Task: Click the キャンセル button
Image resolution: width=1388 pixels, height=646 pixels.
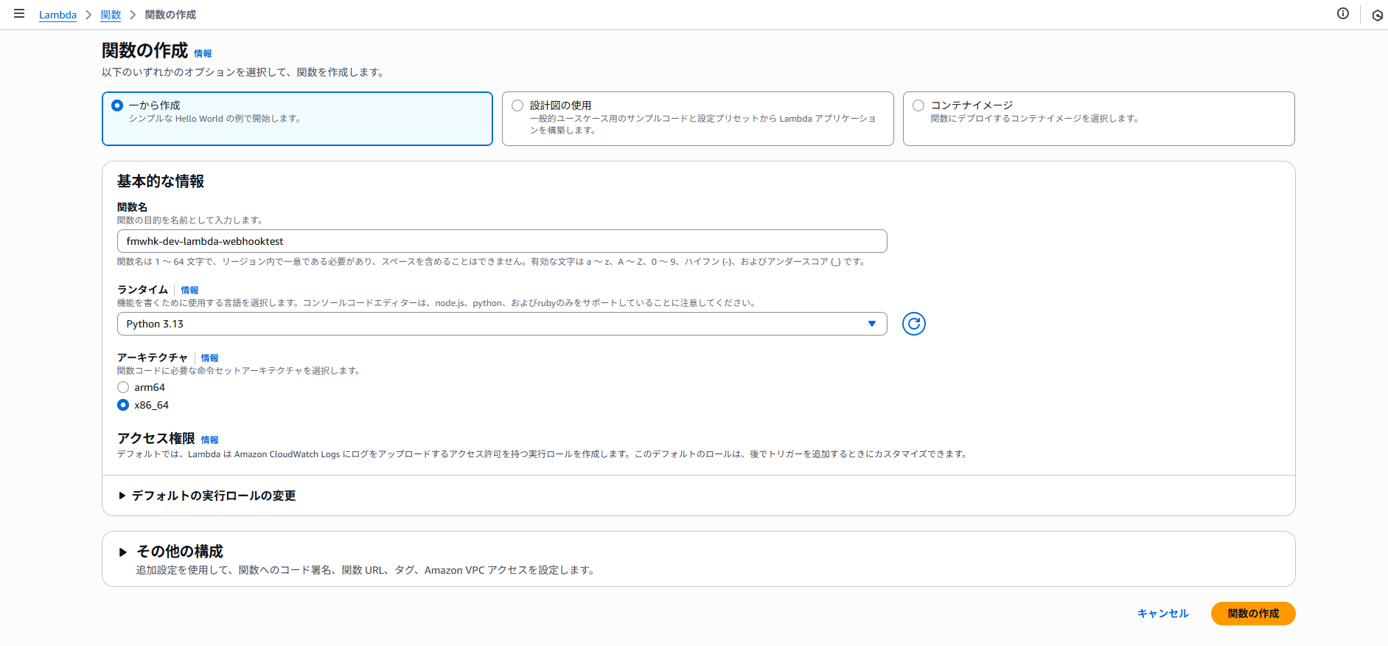Action: [x=1162, y=614]
